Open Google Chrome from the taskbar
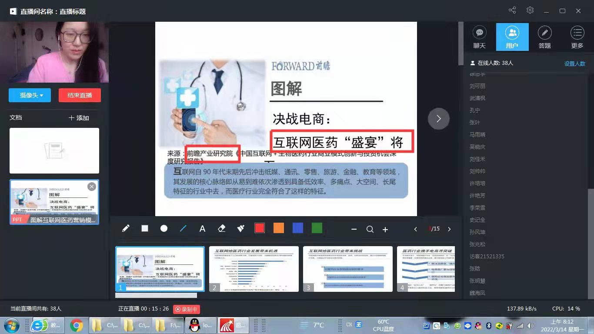594x334 pixels. coord(77,325)
